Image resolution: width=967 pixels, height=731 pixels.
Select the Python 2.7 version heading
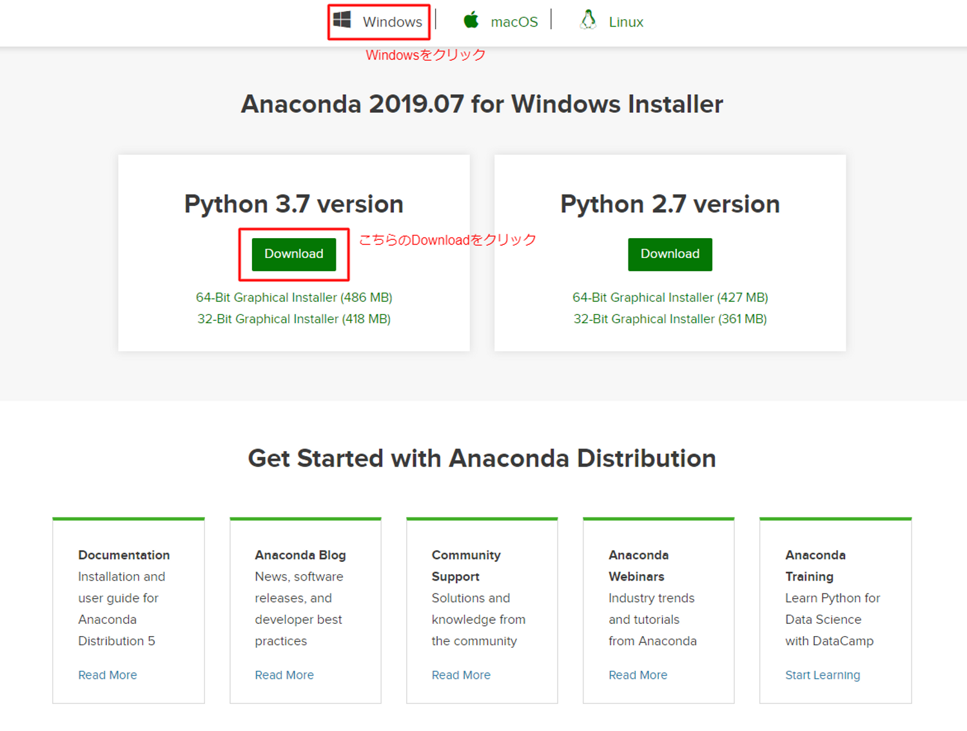(x=670, y=204)
